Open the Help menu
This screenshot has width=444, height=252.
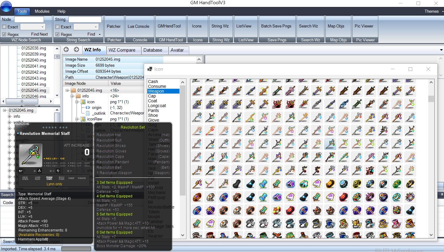click(61, 11)
